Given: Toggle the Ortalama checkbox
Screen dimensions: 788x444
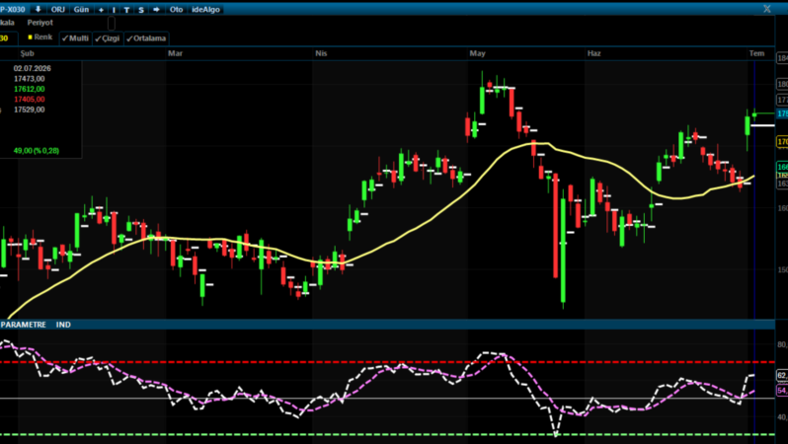Looking at the screenshot, I should coord(146,38).
